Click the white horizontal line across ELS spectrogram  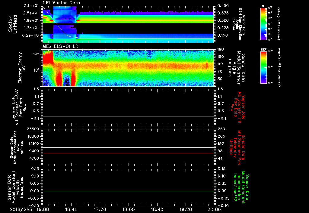tap(128, 68)
